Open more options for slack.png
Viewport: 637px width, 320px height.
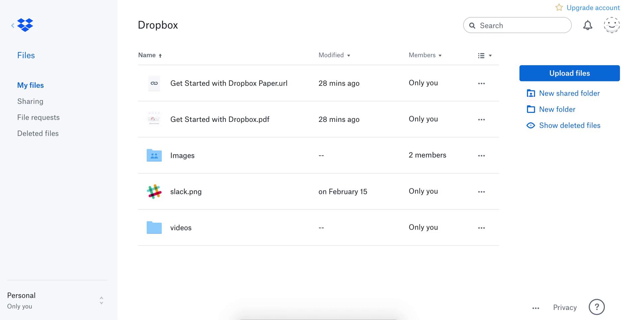tap(481, 192)
